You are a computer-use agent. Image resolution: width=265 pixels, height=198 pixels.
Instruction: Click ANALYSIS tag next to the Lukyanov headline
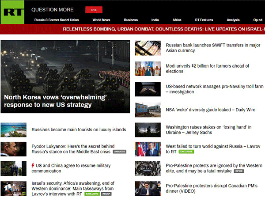click(x=120, y=152)
